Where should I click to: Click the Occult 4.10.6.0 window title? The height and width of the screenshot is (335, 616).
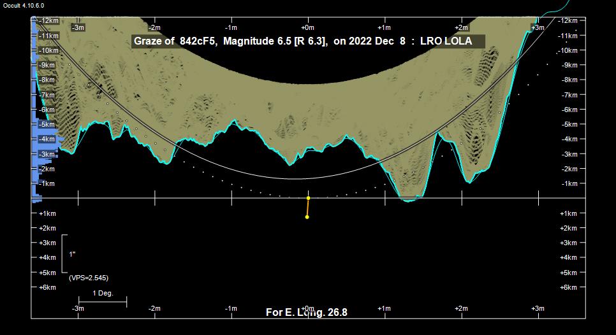[24, 5]
